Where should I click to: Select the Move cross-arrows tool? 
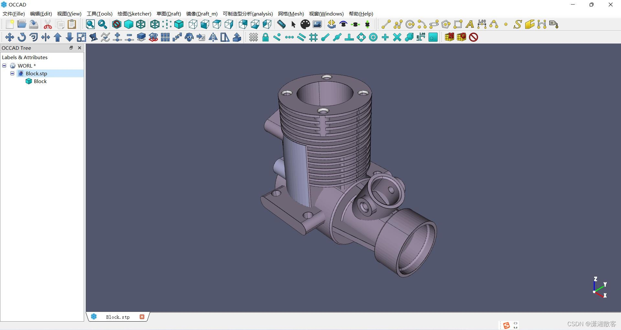click(x=9, y=37)
